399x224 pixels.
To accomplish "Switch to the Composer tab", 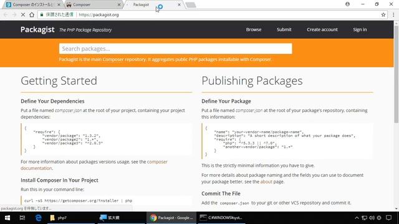I will (93, 4).
